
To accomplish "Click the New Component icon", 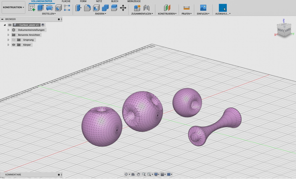I will pyautogui.click(x=137, y=8).
